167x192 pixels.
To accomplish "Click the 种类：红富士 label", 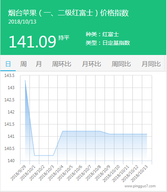I will pyautogui.click(x=102, y=35).
